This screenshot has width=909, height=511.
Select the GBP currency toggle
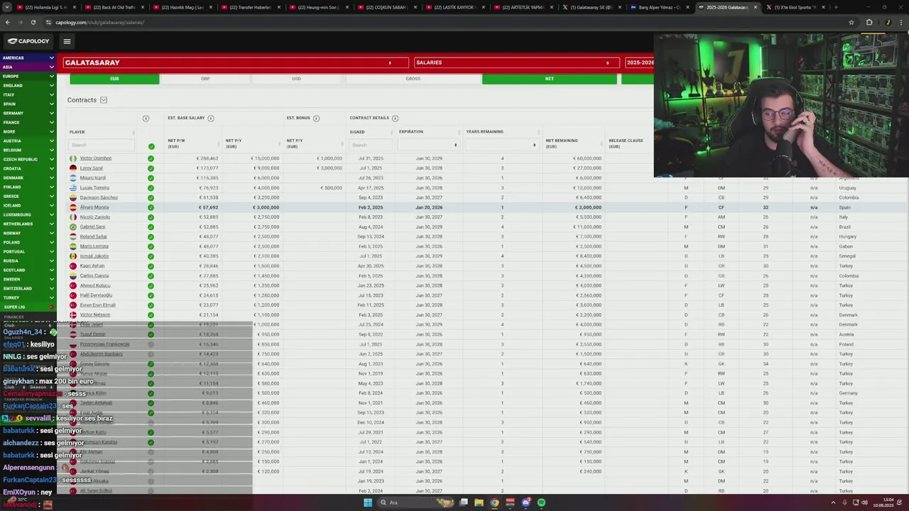(205, 79)
